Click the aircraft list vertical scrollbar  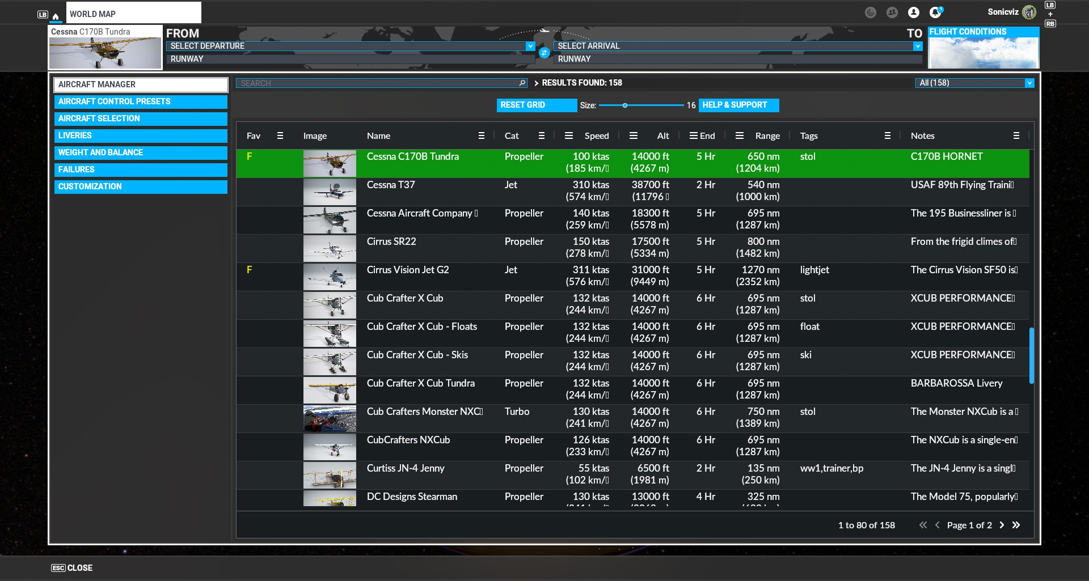(1032, 355)
